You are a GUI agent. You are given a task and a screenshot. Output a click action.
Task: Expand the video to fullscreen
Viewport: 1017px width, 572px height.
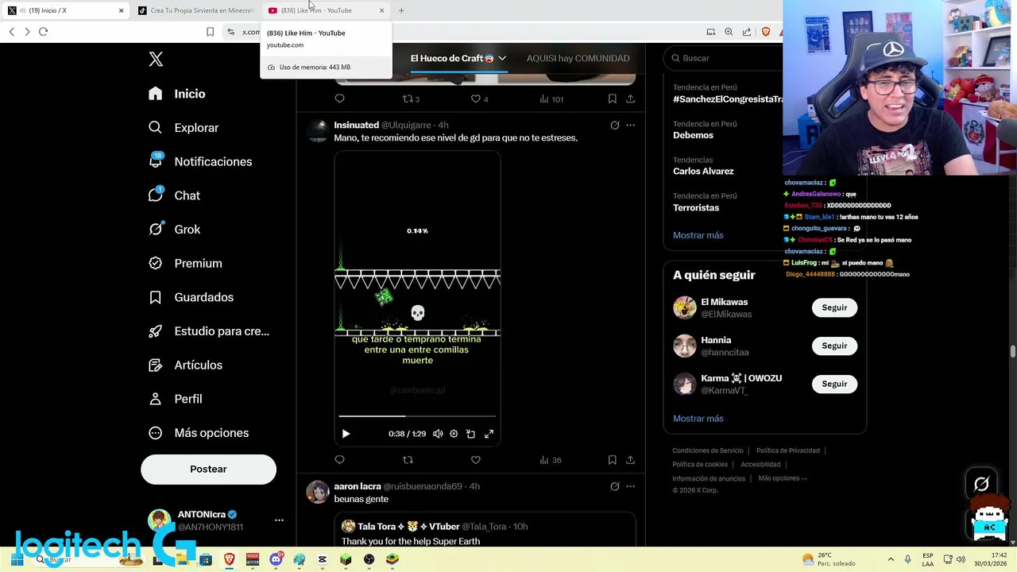(x=489, y=434)
